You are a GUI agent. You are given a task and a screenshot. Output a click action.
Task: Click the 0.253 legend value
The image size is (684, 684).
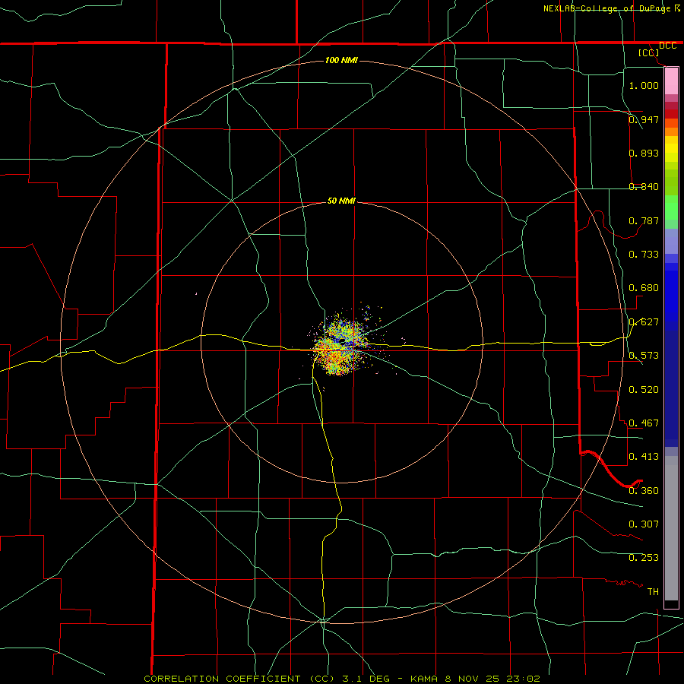click(644, 558)
